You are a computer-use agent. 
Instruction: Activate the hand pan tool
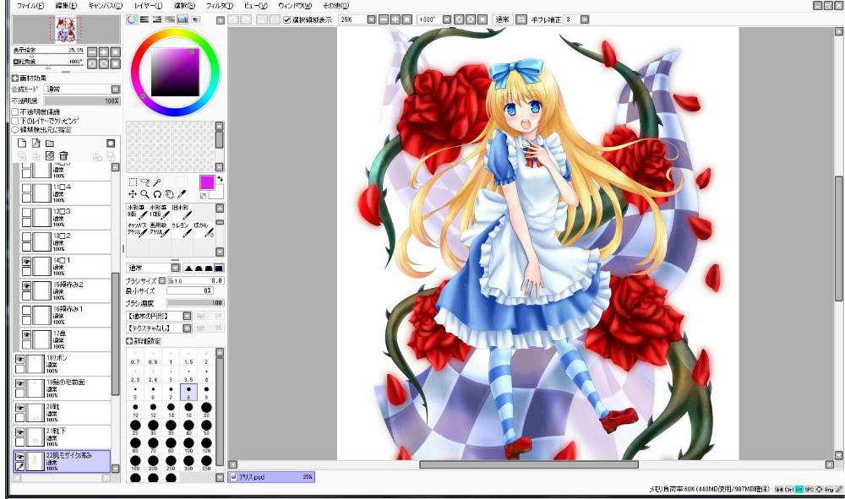coord(169,193)
